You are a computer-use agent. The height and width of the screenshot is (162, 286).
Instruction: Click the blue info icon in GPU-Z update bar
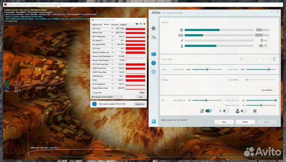click(x=94, y=104)
